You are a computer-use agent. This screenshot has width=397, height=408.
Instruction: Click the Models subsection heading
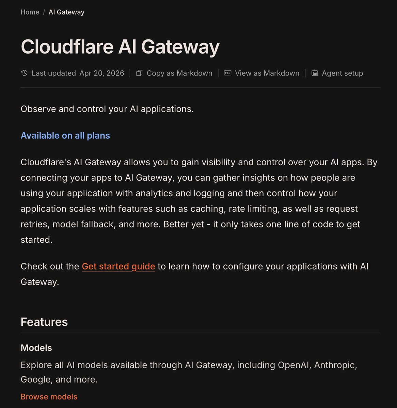pyautogui.click(x=36, y=348)
